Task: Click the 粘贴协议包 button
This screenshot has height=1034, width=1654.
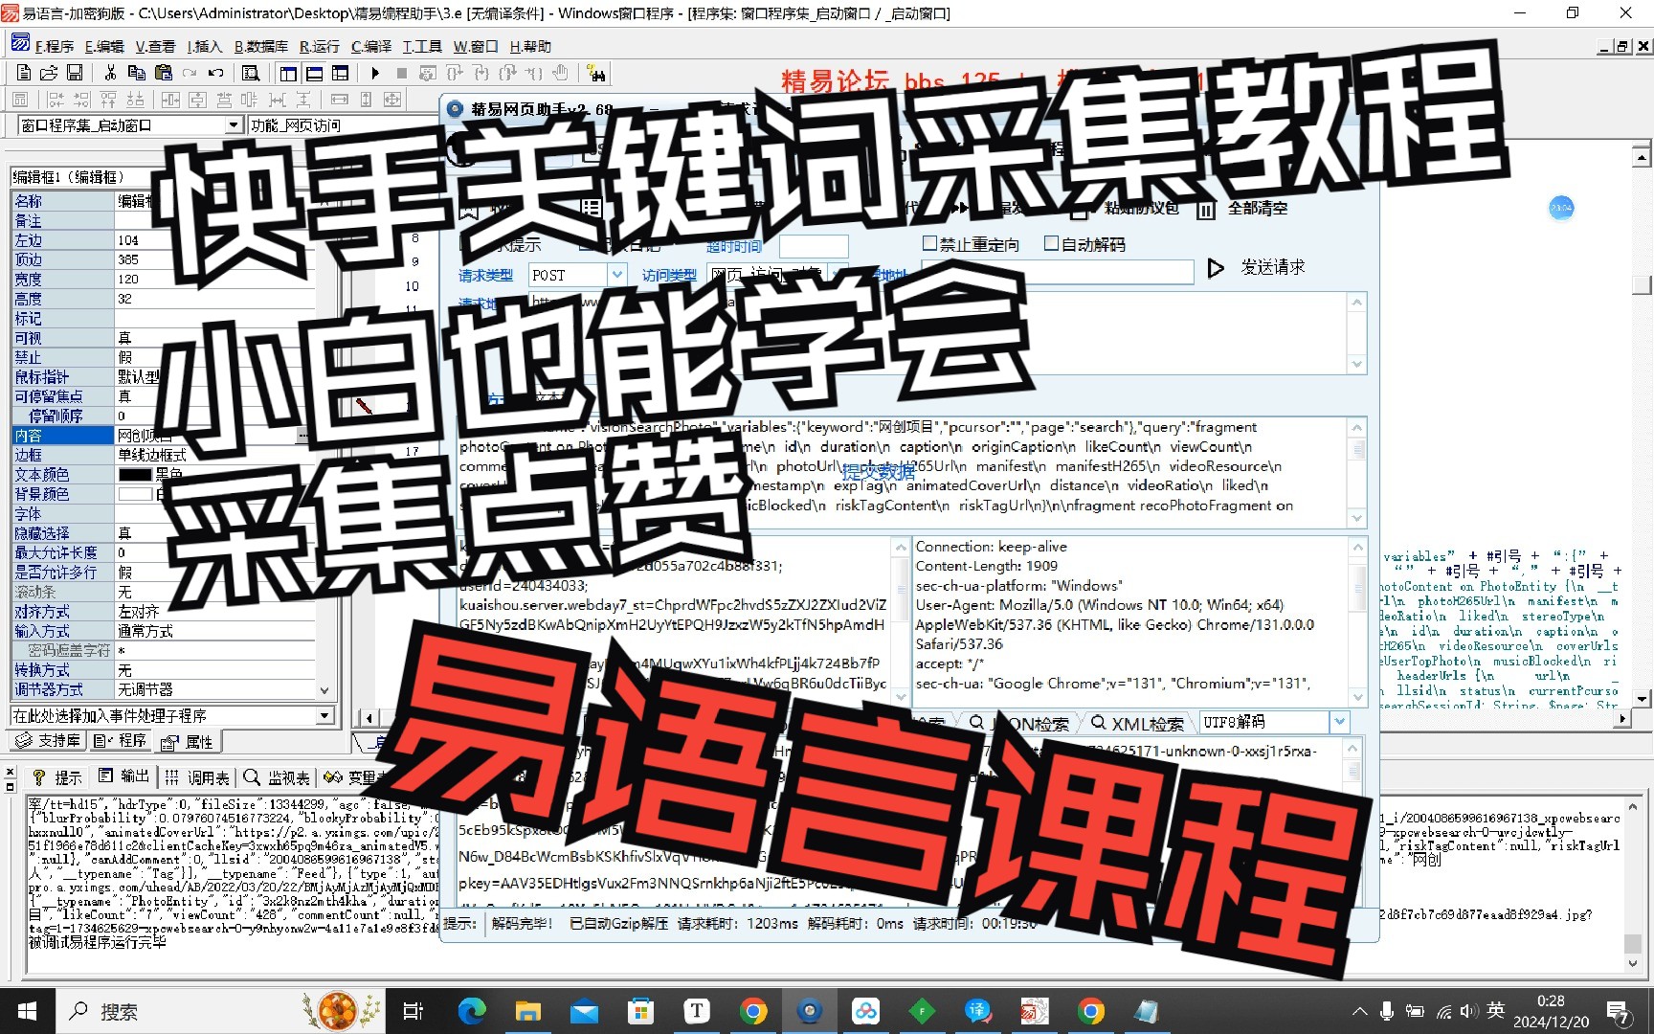Action: click(x=1129, y=209)
